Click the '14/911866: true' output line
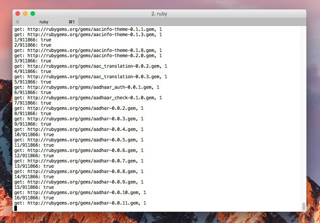The width and height of the screenshot is (320, 223). tap(34, 177)
